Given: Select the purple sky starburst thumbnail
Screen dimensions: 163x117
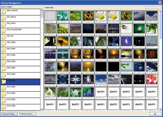Looking at the screenshot, I should tap(126, 41).
